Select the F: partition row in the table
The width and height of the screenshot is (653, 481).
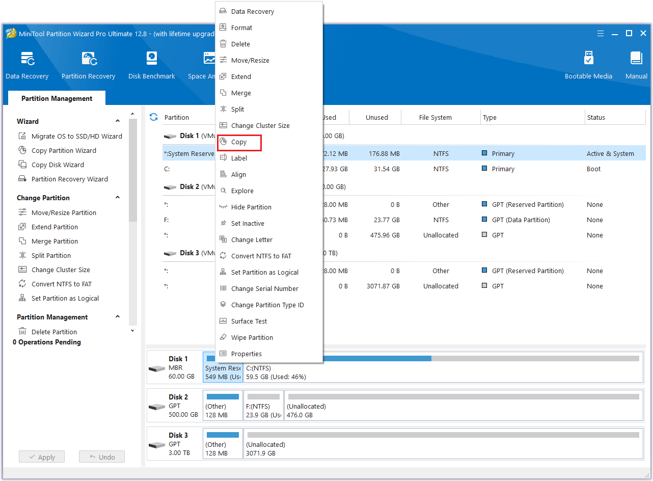click(404, 220)
